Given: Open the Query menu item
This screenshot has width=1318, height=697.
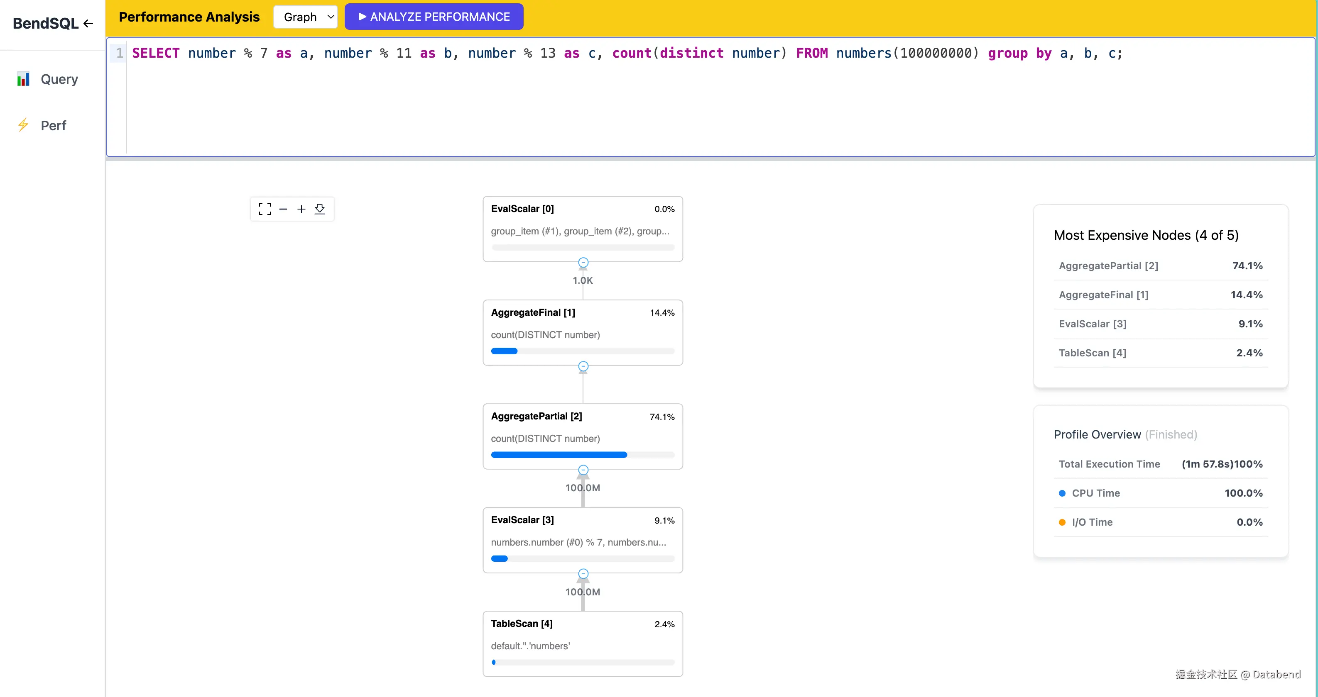Looking at the screenshot, I should point(59,79).
